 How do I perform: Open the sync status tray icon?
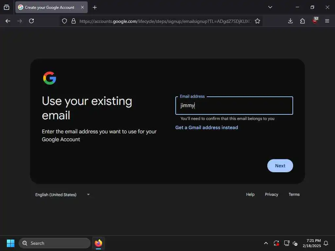pyautogui.click(x=276, y=243)
